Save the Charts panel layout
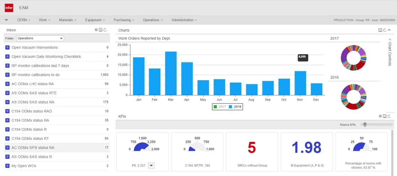The height and width of the screenshot is (176, 397). pos(380,30)
